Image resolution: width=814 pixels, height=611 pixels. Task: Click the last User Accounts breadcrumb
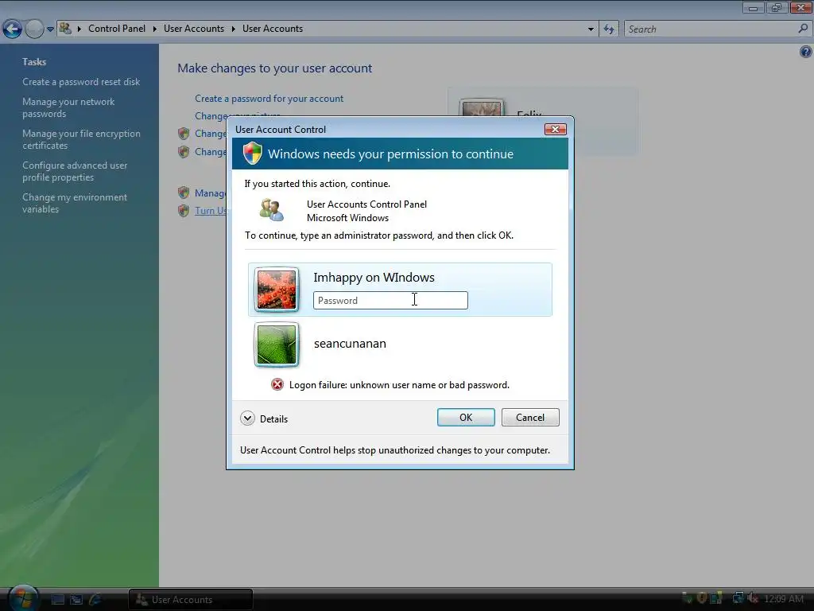273,29
